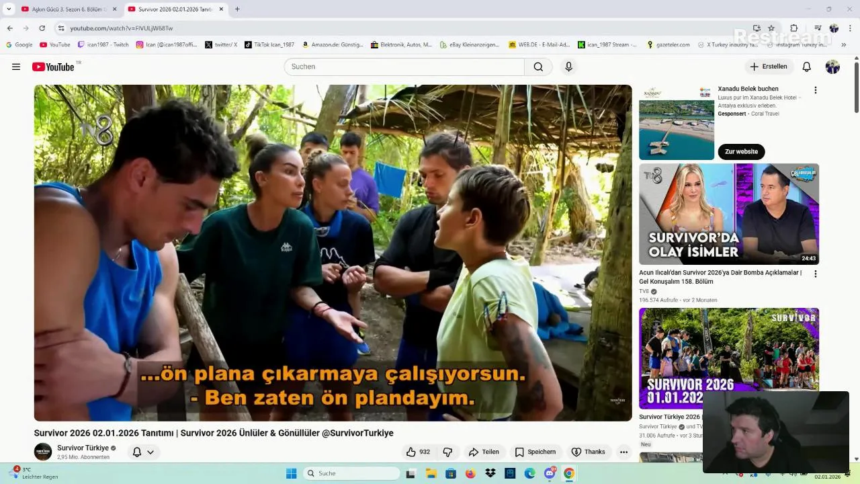The height and width of the screenshot is (484, 860).
Task: Click the main Survivor video player
Action: tap(333, 253)
